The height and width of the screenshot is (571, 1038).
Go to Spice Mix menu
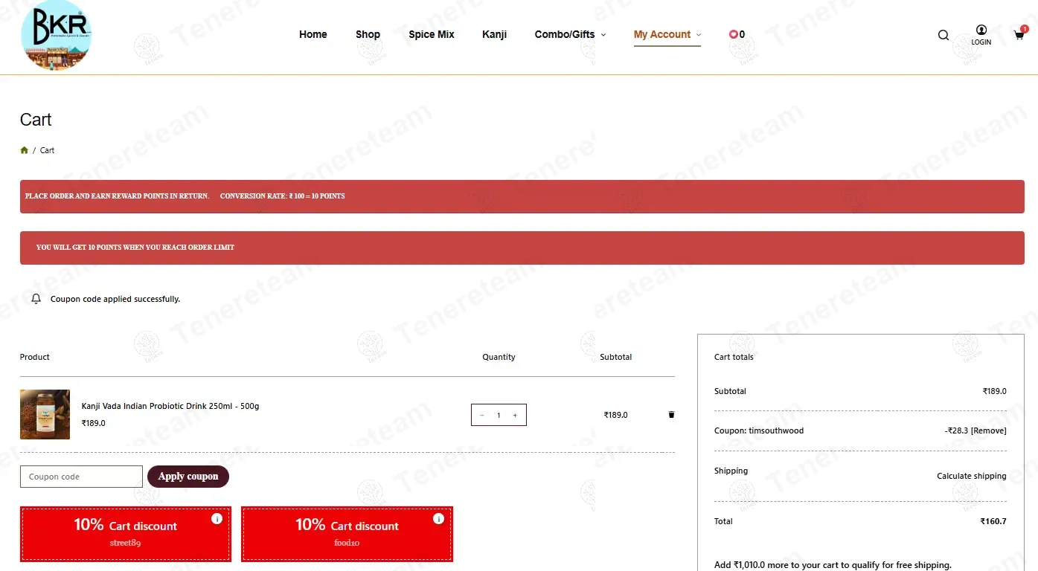click(432, 34)
